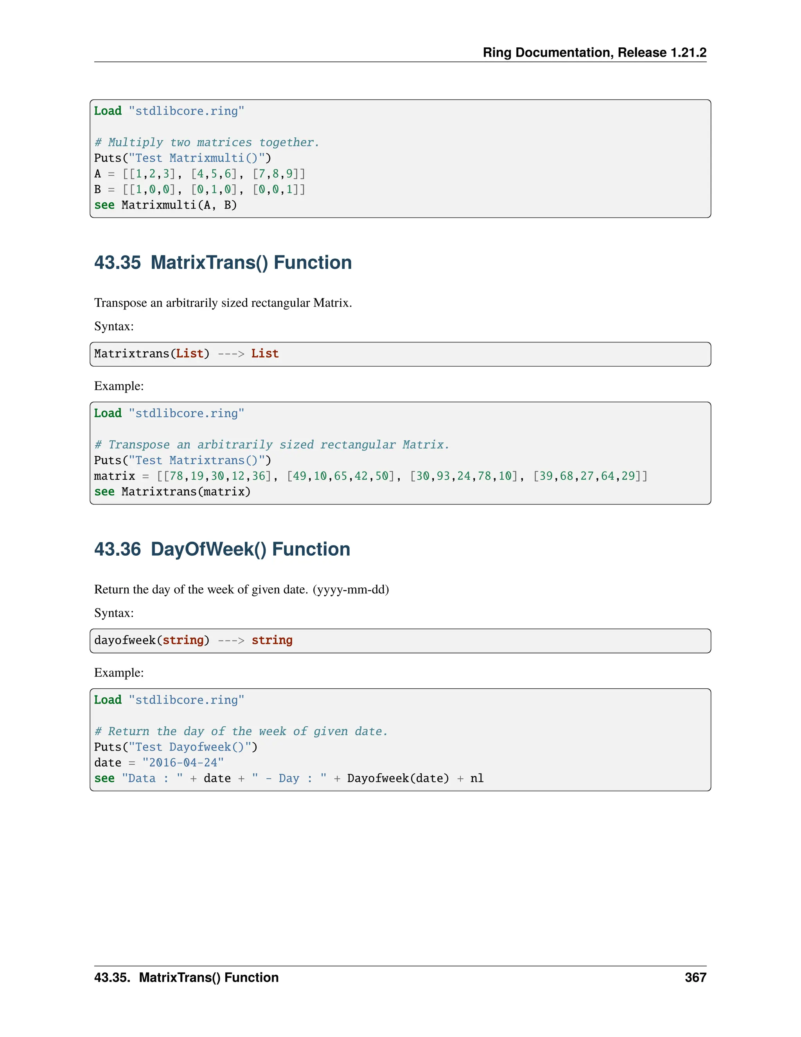
Task: Click the 'Example:' label above the DayOfWeek code
Action: [119, 672]
